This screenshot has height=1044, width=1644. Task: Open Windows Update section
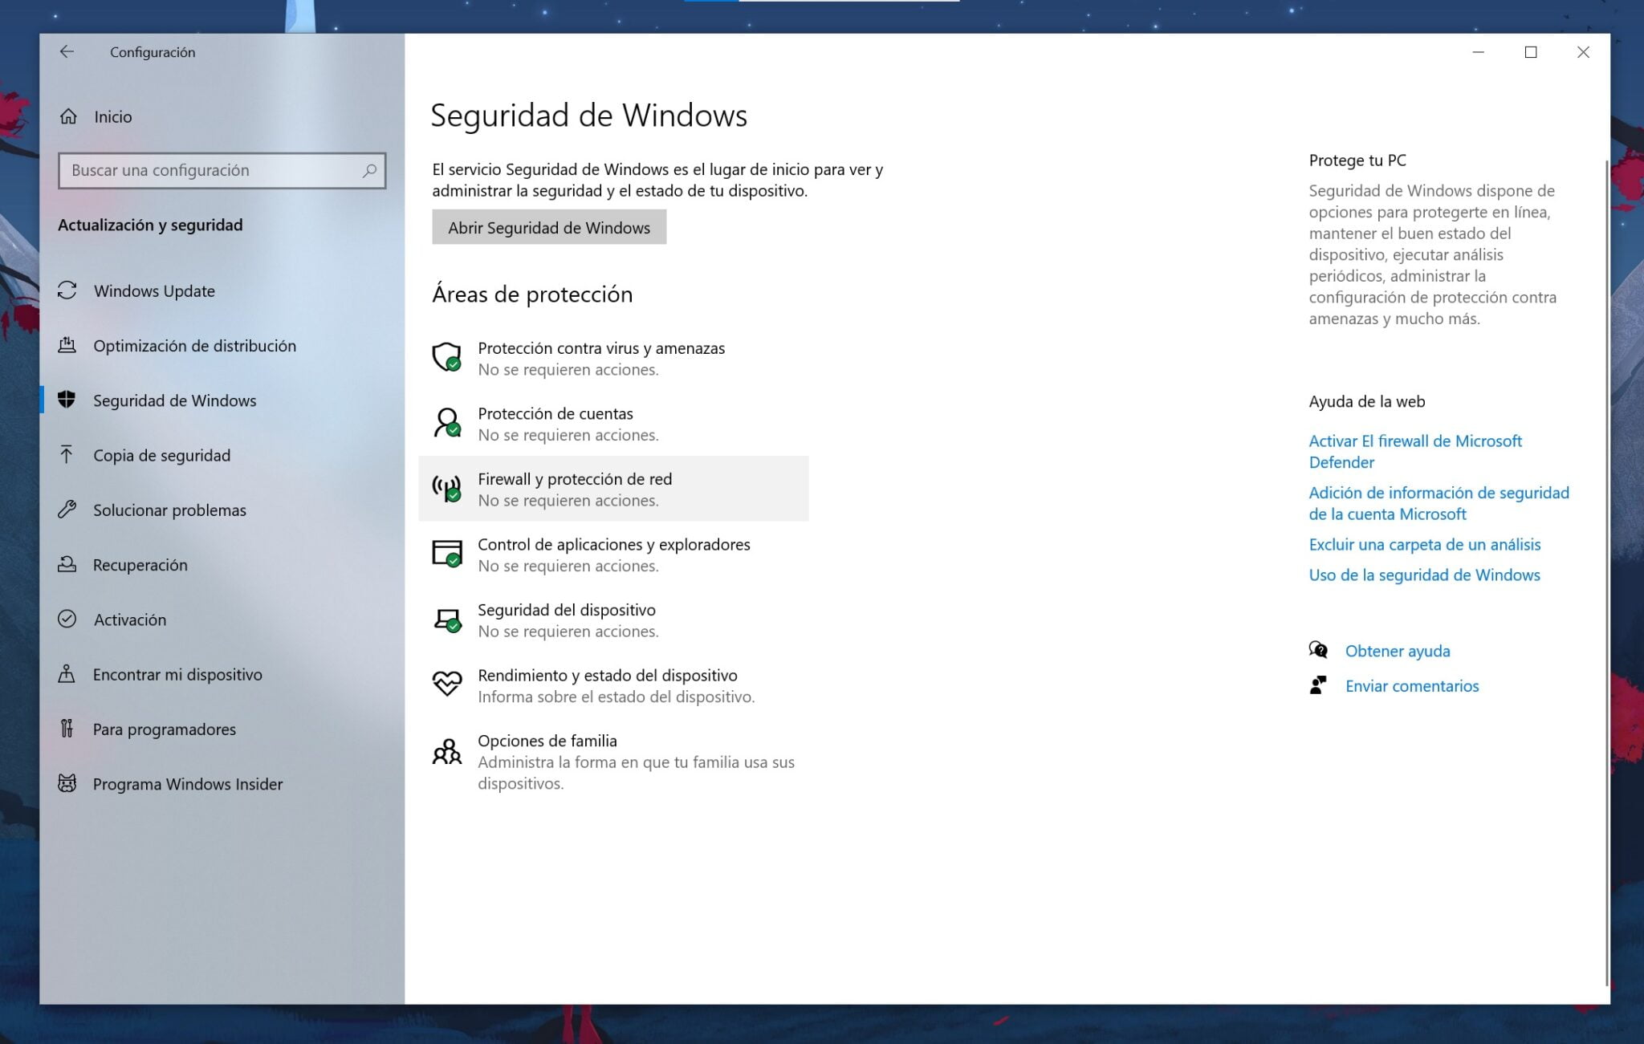pos(153,290)
